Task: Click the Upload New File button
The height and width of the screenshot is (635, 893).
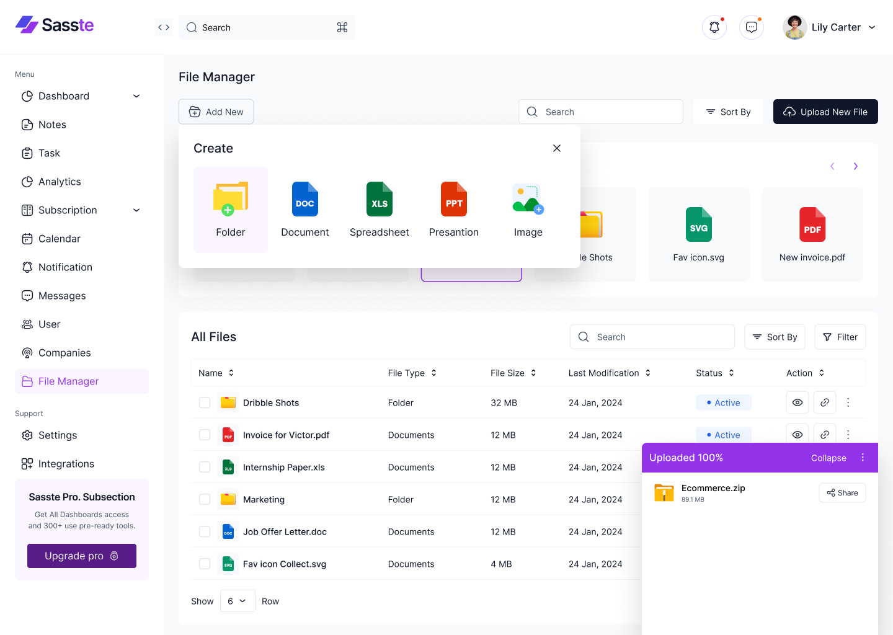Action: click(825, 112)
